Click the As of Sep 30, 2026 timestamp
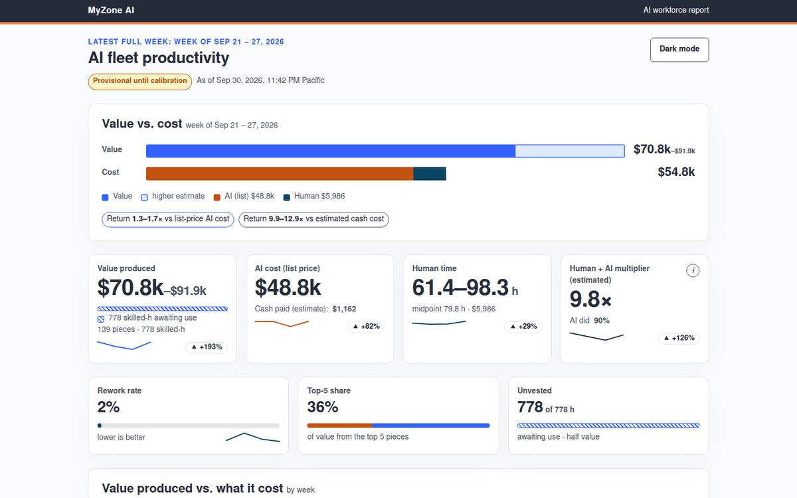This screenshot has height=498, width=797. pyautogui.click(x=260, y=80)
